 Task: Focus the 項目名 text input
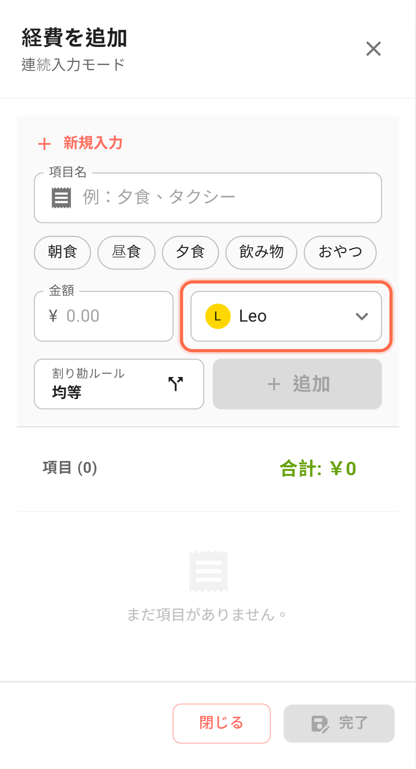tap(227, 198)
